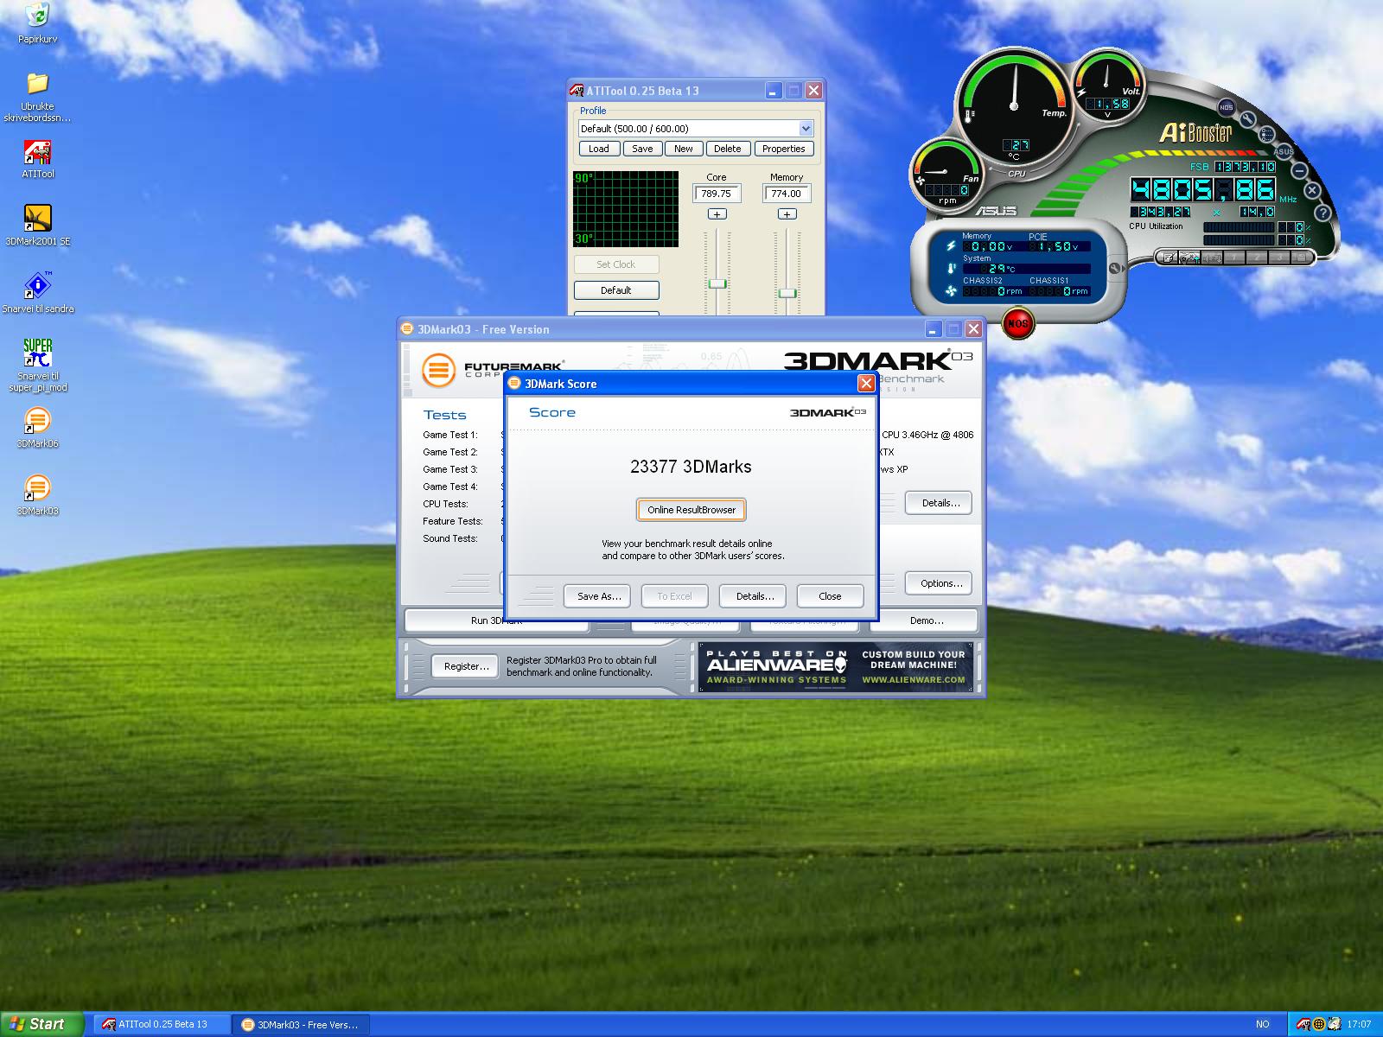Minimize the ATITool window

pyautogui.click(x=774, y=91)
